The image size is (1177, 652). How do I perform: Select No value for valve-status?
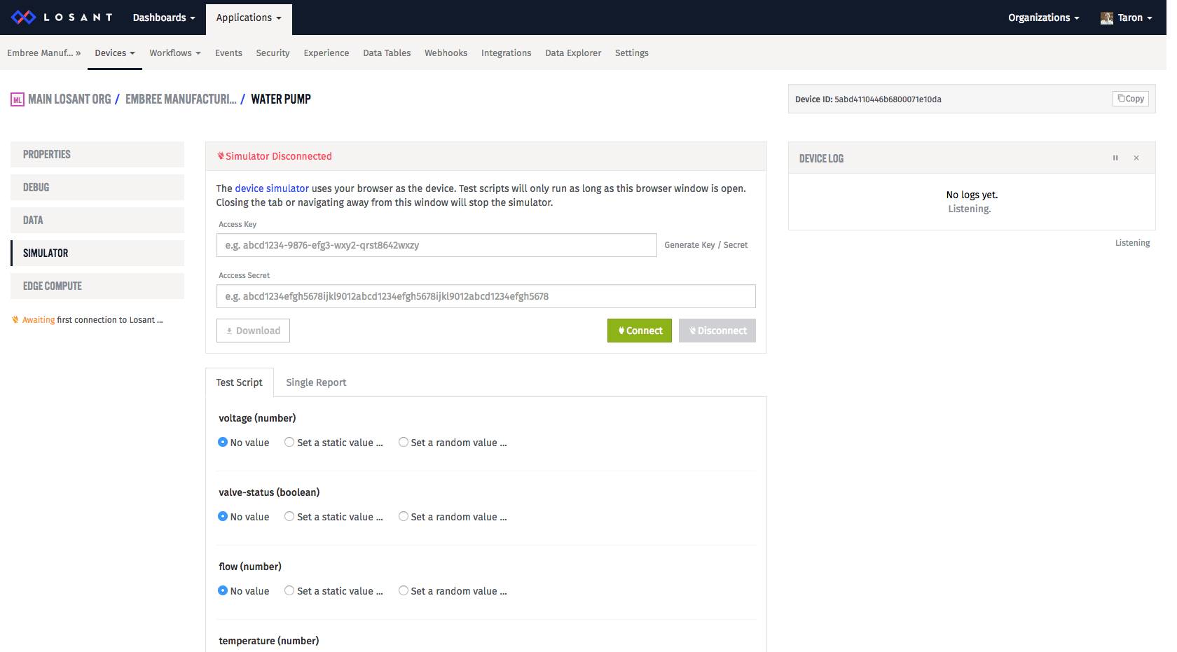223,516
